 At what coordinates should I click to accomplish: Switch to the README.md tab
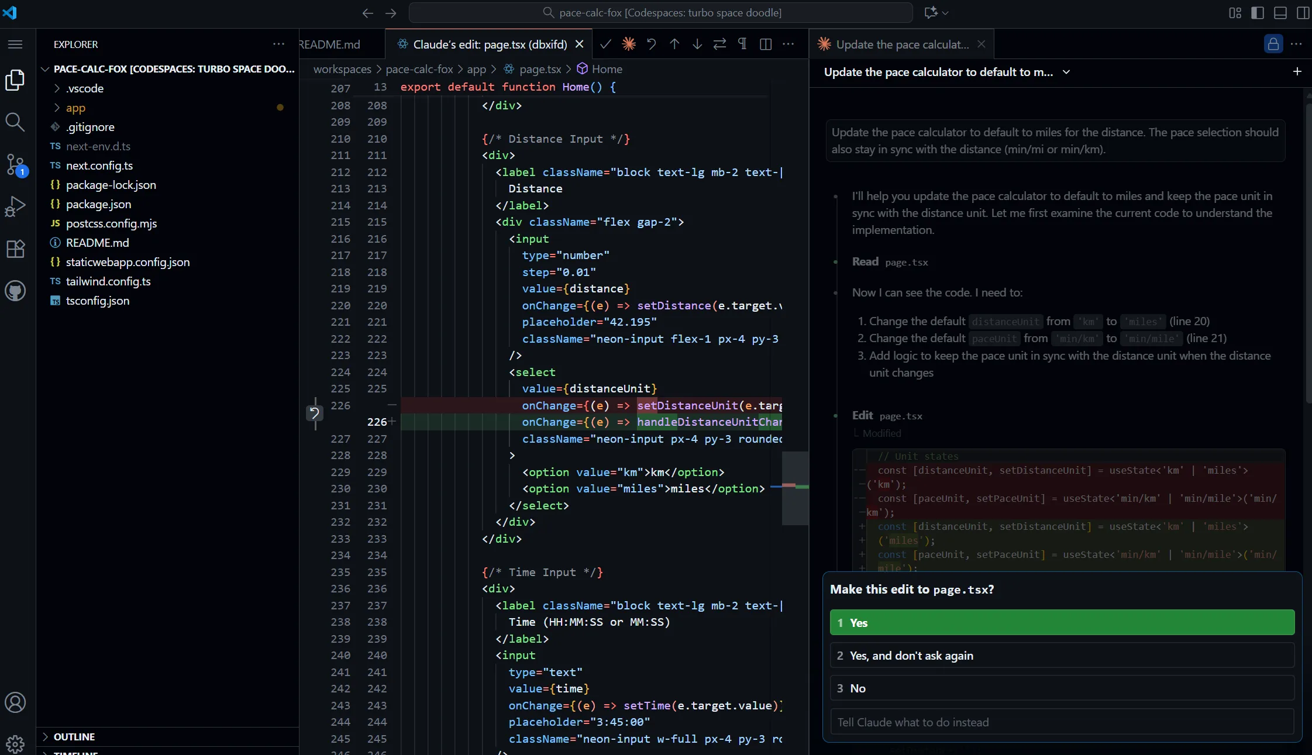(x=331, y=44)
